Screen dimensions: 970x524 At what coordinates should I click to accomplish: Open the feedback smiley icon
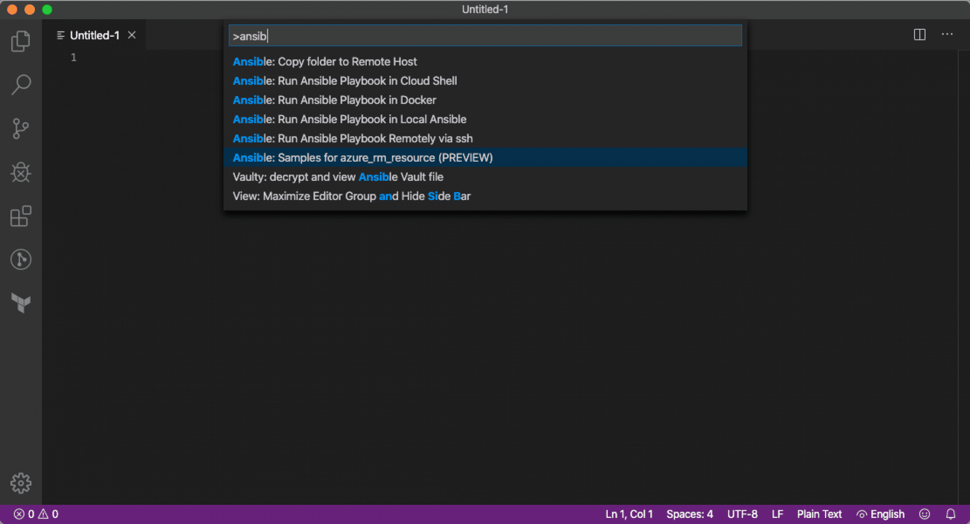[x=925, y=514]
